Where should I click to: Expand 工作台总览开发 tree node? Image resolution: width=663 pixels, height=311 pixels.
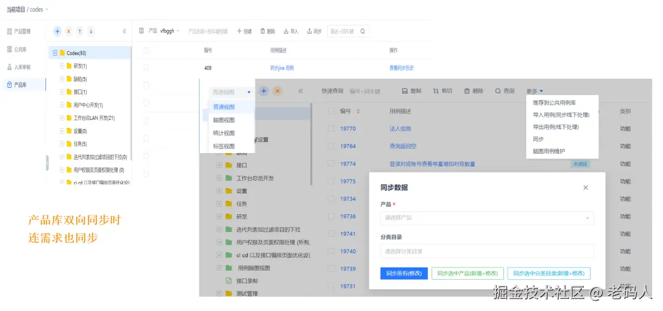click(x=219, y=178)
